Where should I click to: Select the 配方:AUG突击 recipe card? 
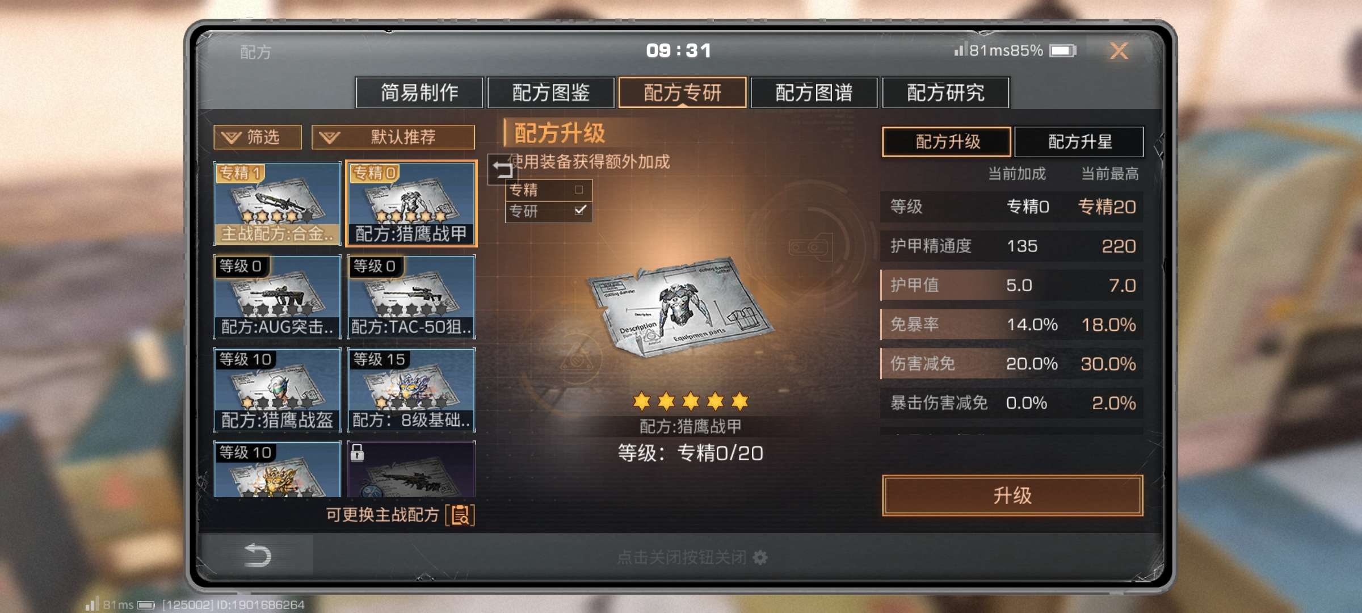[277, 297]
